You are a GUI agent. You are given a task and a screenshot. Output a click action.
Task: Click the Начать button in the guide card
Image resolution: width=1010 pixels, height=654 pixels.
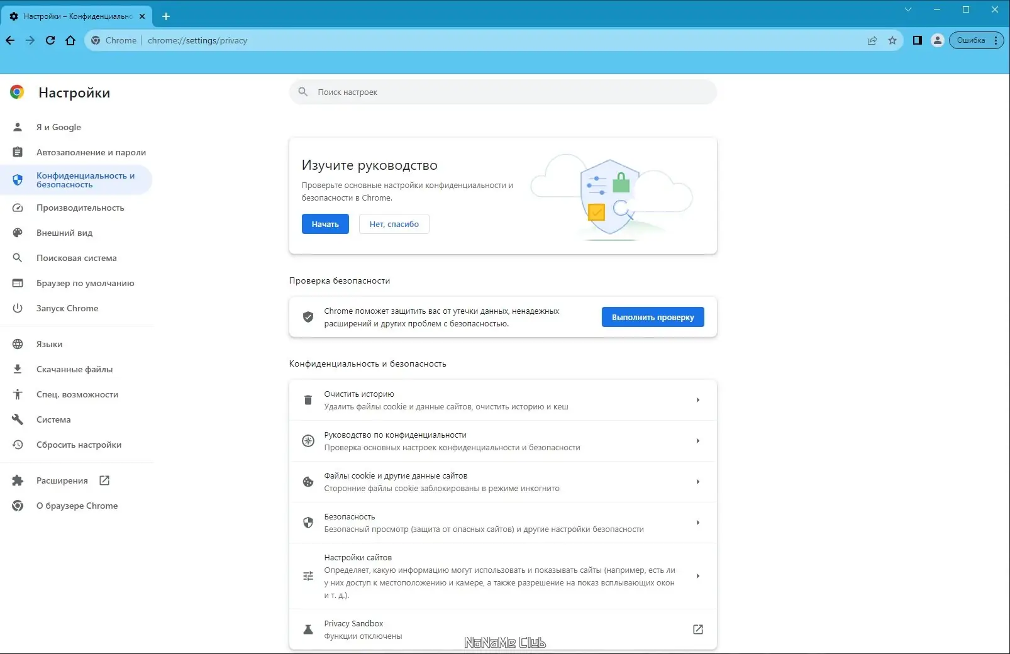[325, 224]
